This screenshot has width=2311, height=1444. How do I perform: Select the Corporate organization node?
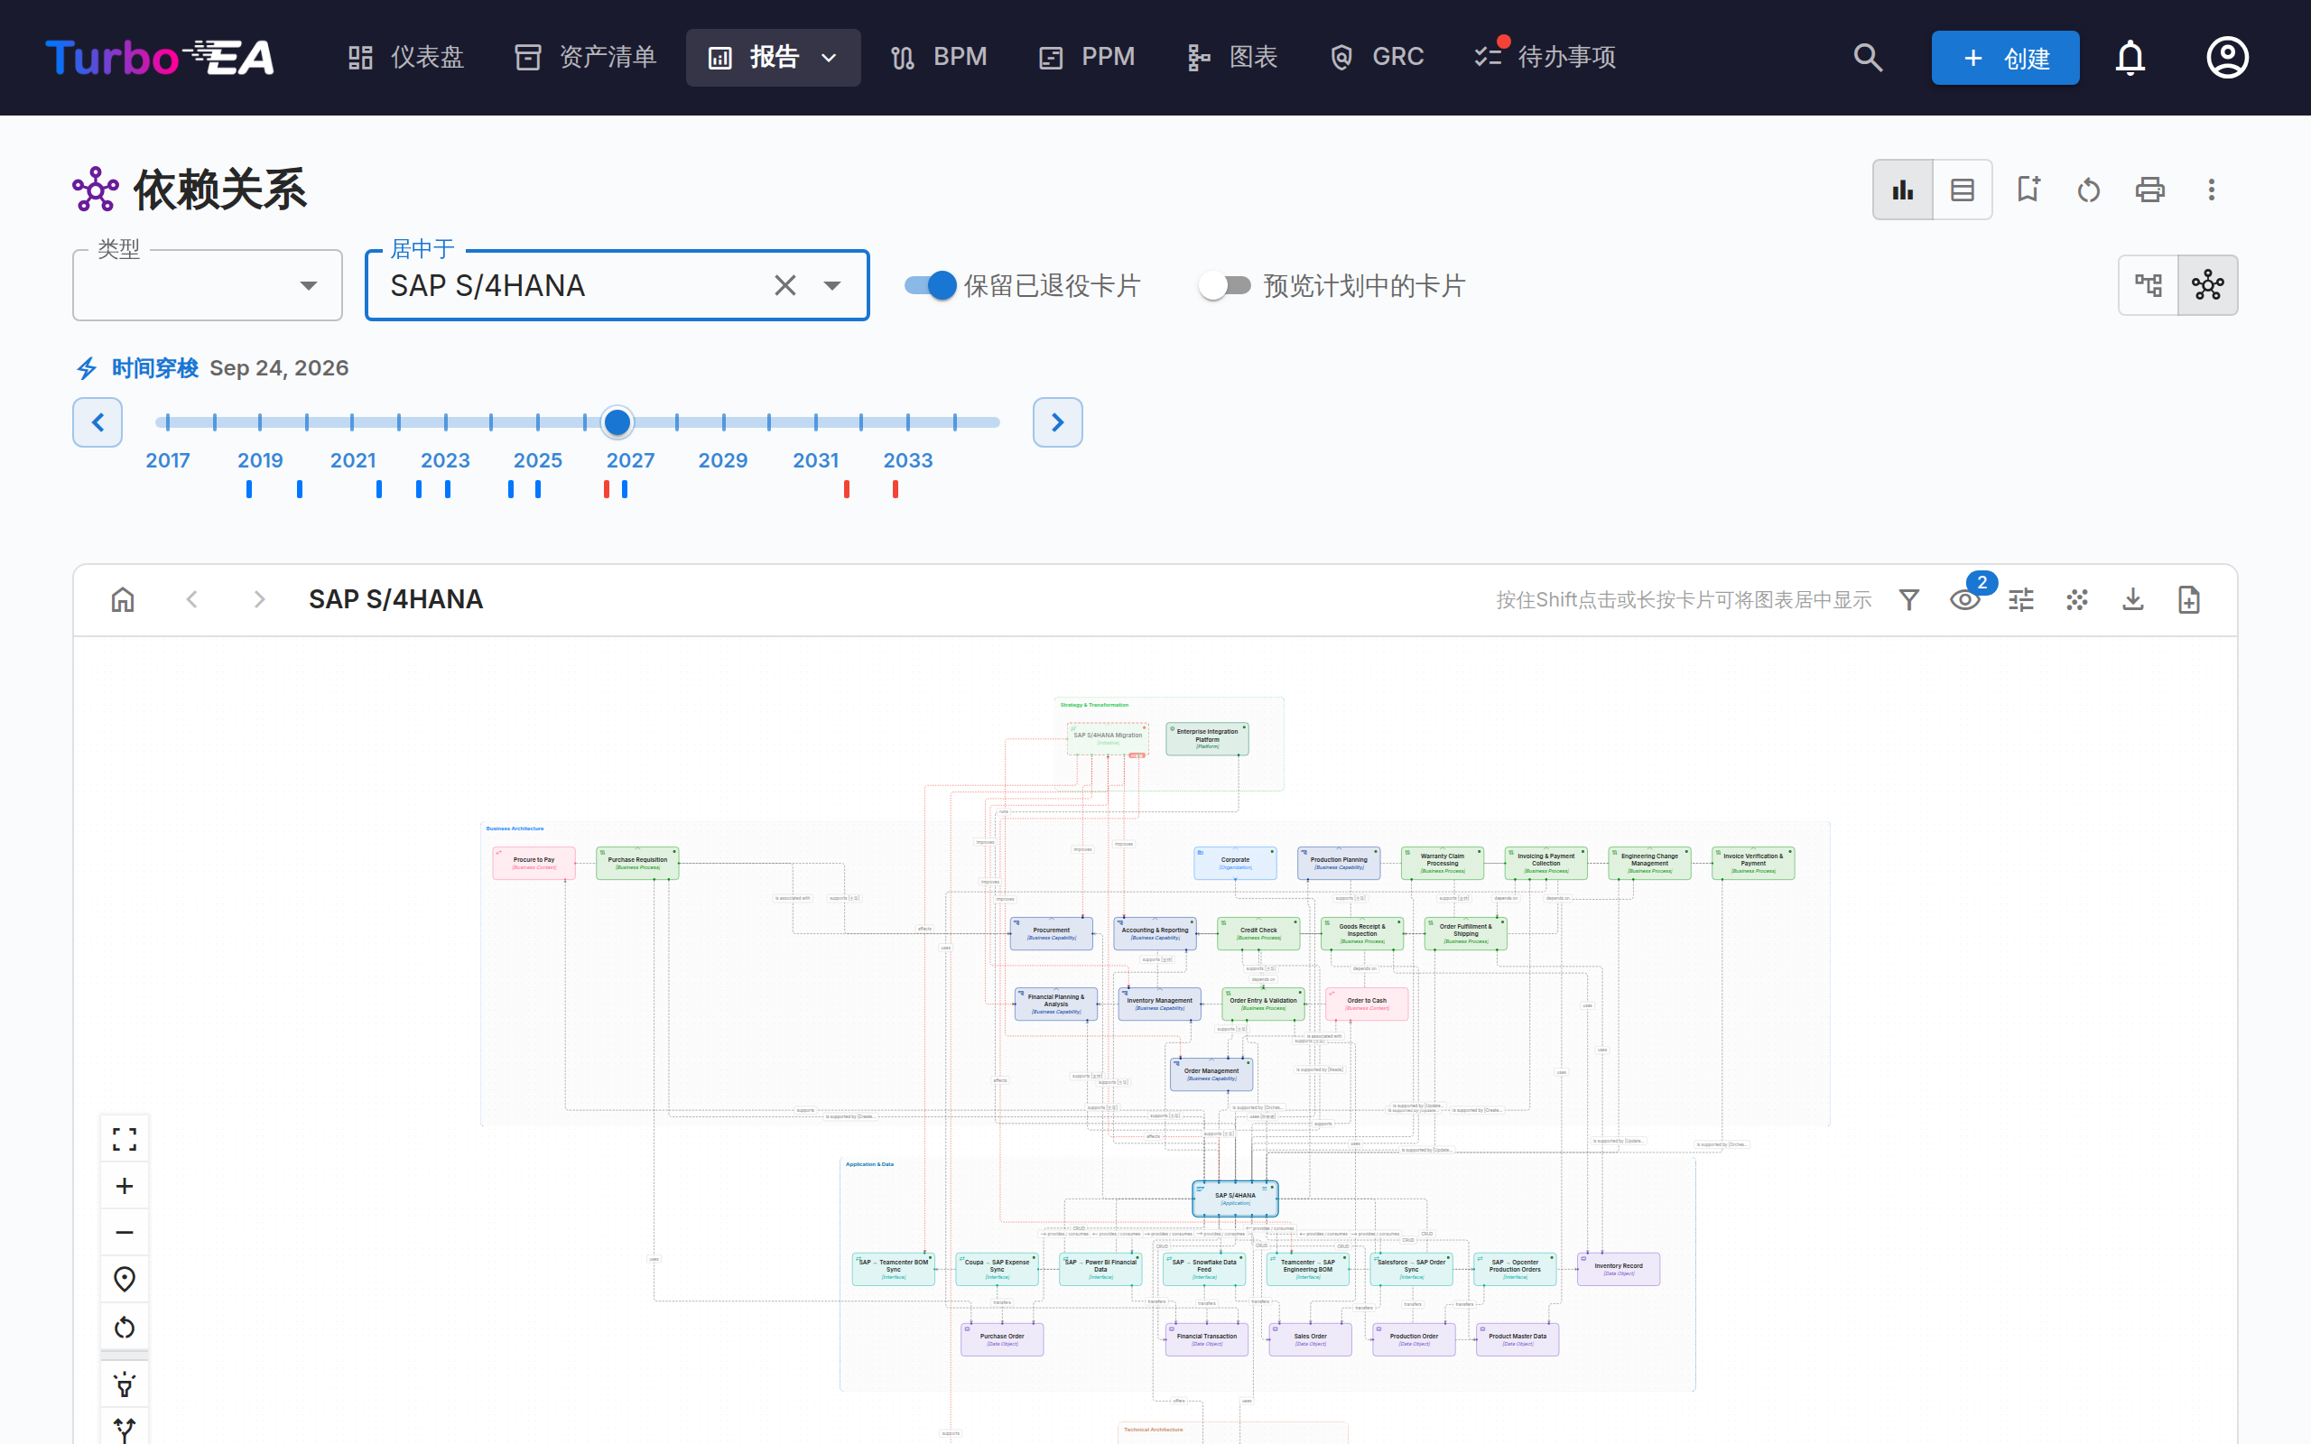click(1235, 863)
